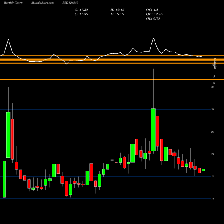Click the price axis label 21

[x=213, y=154]
